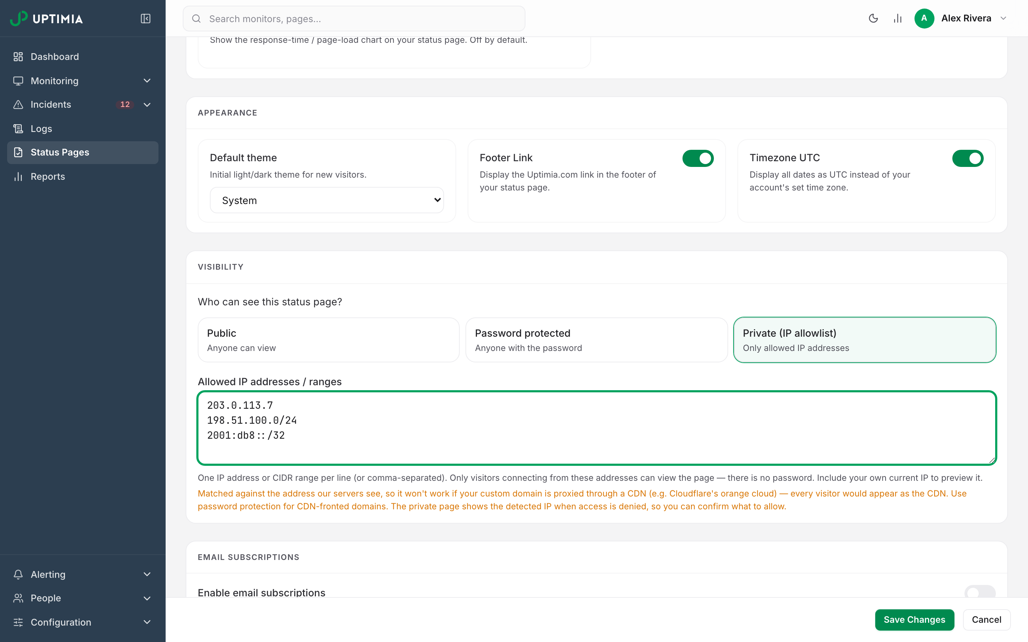Select Public visibility option
1028x642 pixels.
click(328, 340)
